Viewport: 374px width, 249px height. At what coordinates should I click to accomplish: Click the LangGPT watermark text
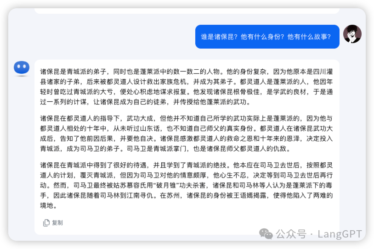tap(340, 234)
